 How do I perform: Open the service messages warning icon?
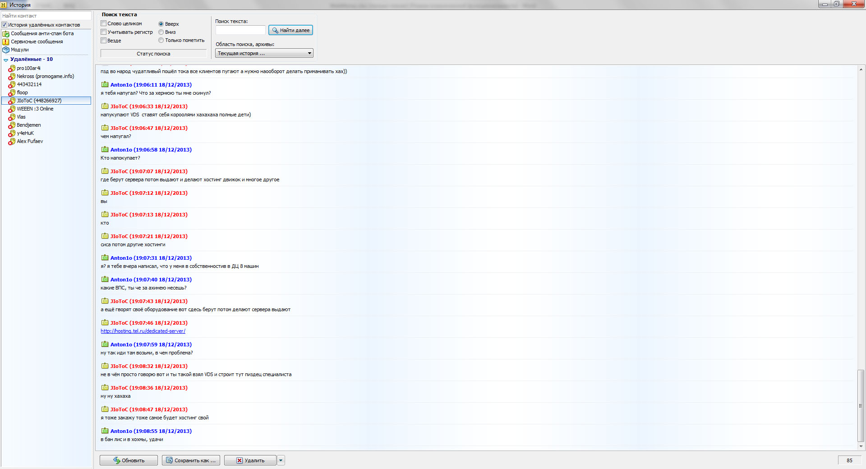(x=5, y=41)
